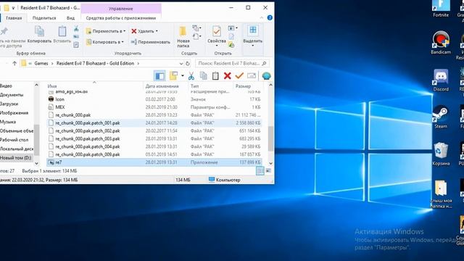Screen dimensions: 464x261
Task: Click the Управление contextual tab header
Action: pyautogui.click(x=121, y=9)
